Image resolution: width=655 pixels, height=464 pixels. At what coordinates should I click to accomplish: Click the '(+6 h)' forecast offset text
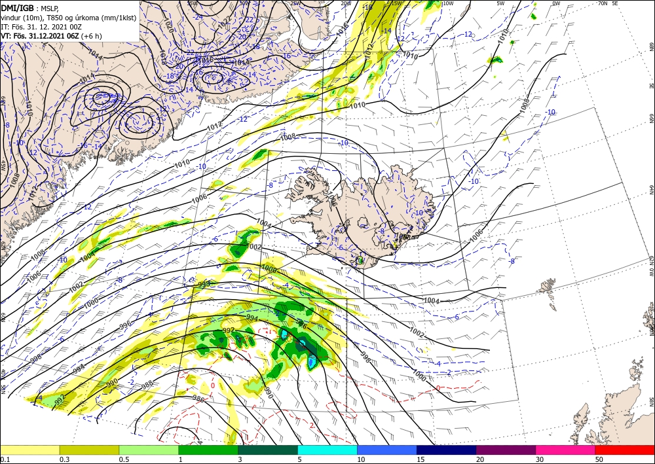92,36
